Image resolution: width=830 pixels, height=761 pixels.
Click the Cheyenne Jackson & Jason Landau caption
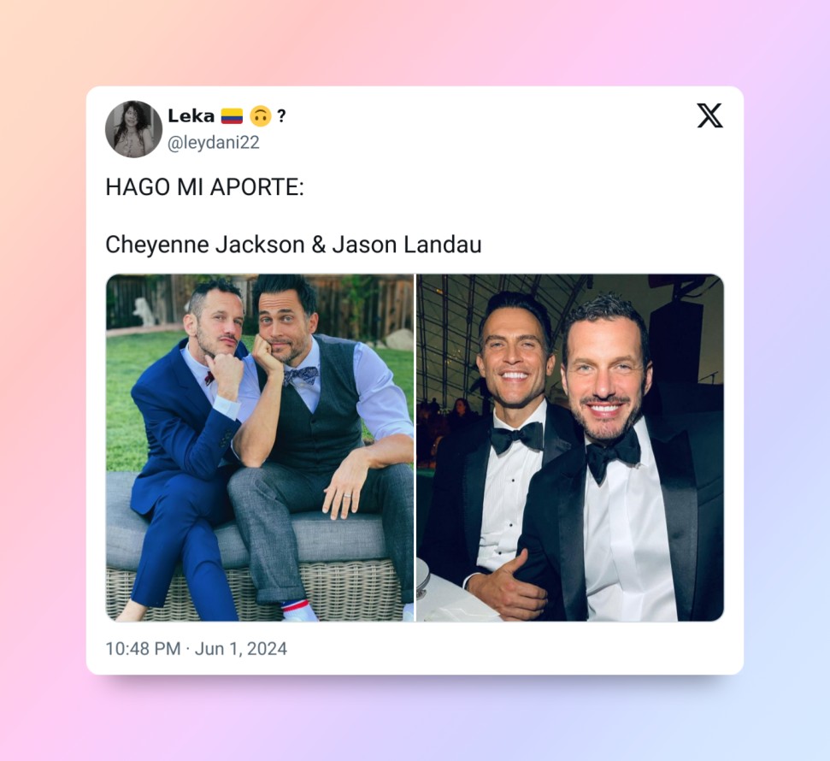pyautogui.click(x=293, y=245)
